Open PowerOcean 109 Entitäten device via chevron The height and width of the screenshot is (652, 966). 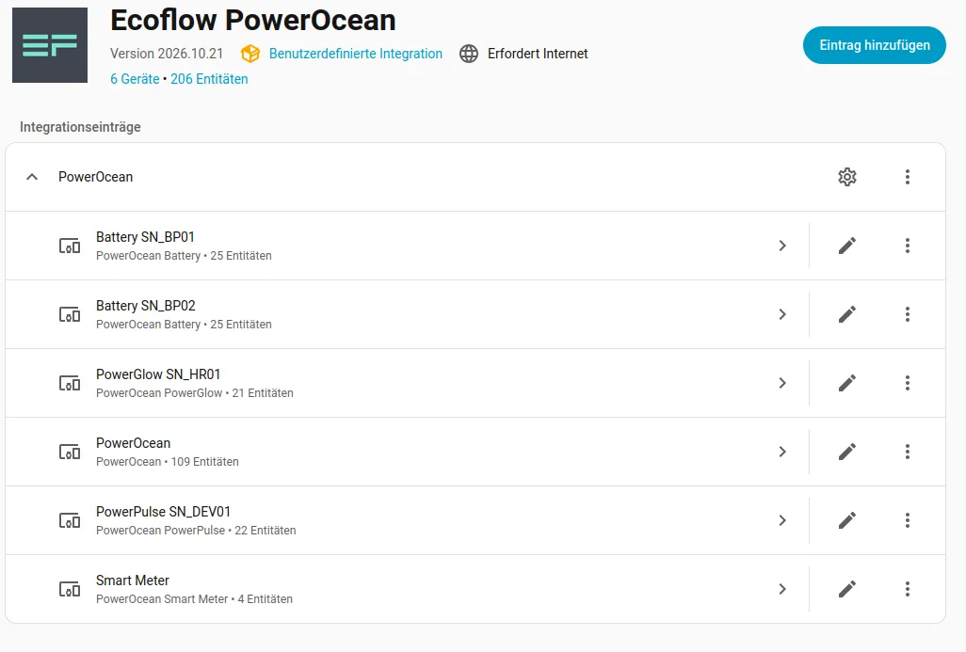pyautogui.click(x=782, y=452)
